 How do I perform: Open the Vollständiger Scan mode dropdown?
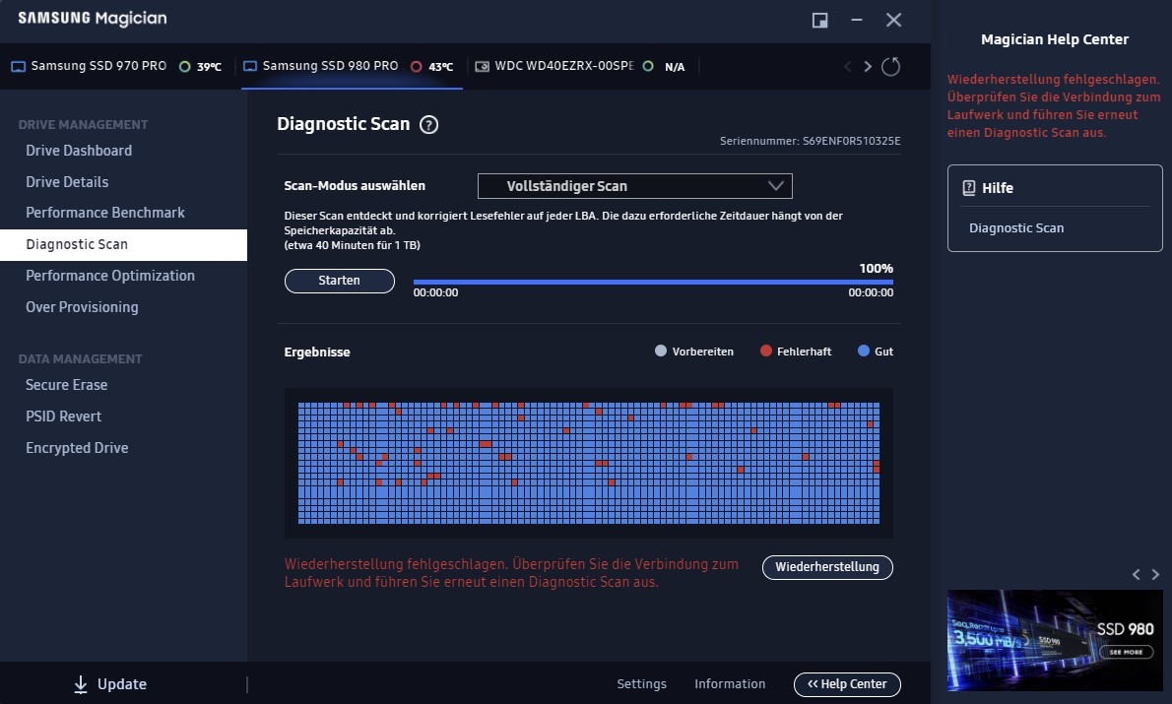pos(634,186)
